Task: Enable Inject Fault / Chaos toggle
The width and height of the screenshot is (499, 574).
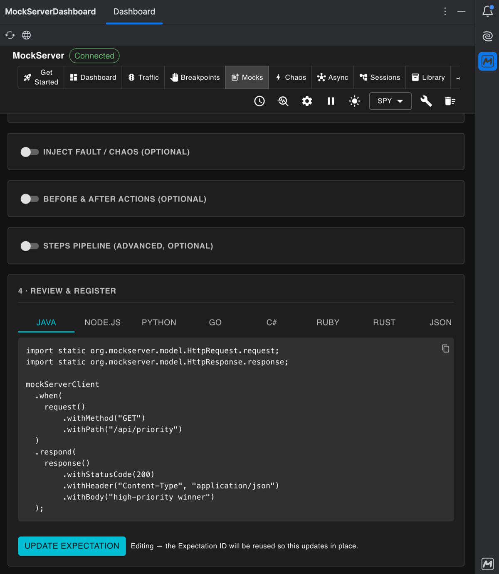Action: pyautogui.click(x=30, y=152)
